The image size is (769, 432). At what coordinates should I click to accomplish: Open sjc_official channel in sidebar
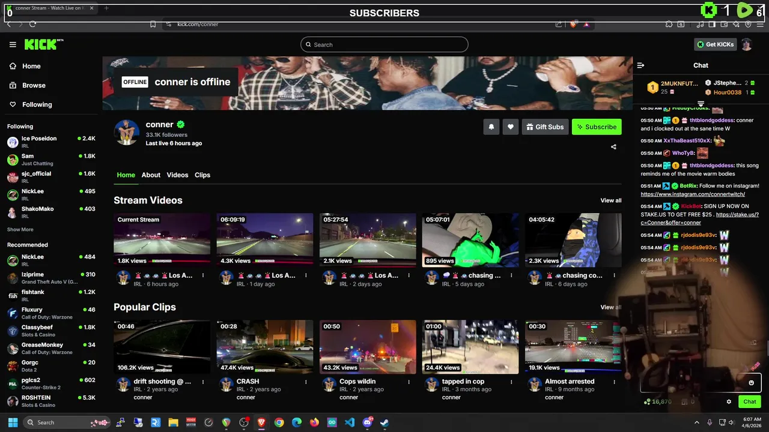click(x=51, y=177)
